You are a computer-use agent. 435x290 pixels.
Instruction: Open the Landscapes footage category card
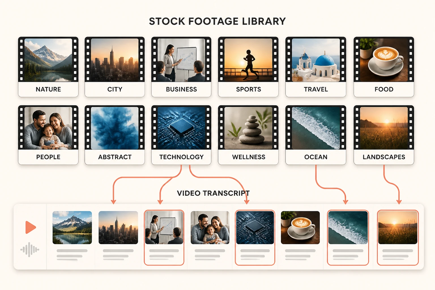[384, 135]
